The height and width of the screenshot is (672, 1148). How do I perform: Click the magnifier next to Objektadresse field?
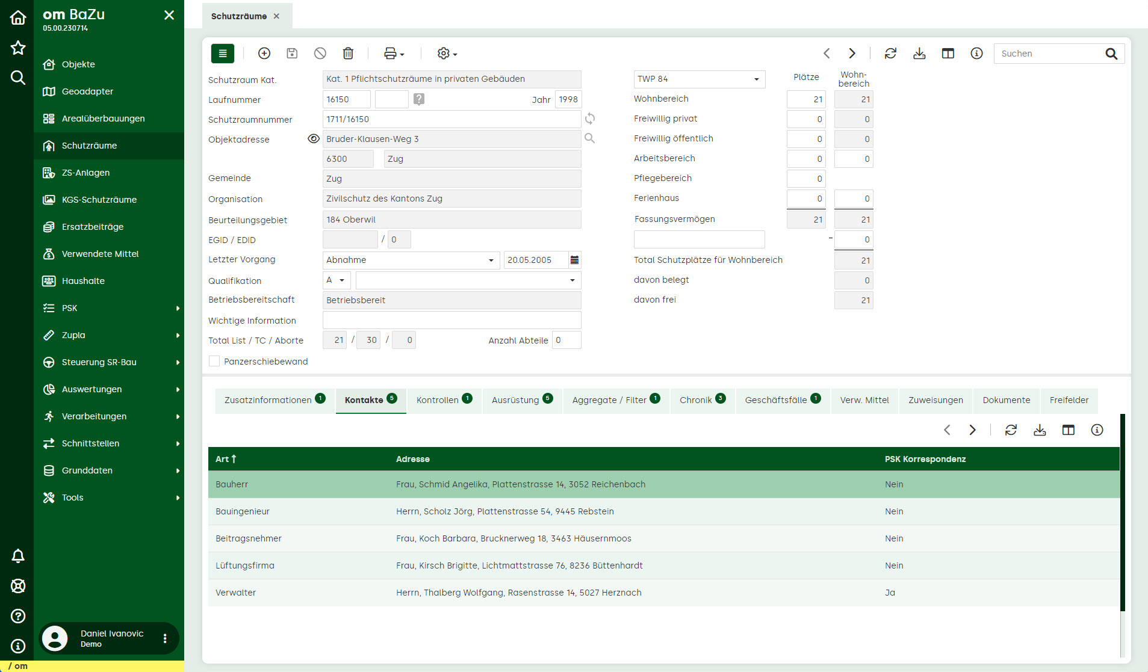[590, 139]
